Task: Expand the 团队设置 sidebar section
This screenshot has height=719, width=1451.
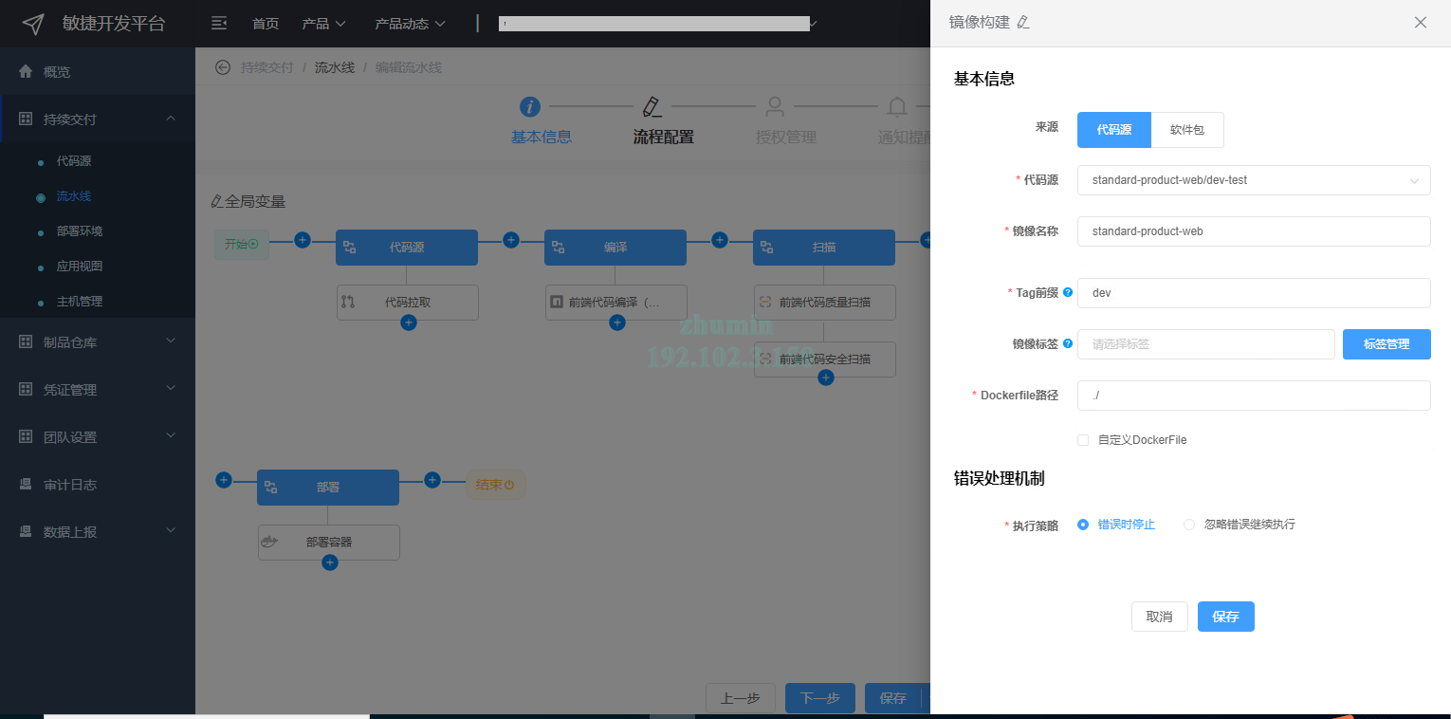Action: (x=98, y=436)
